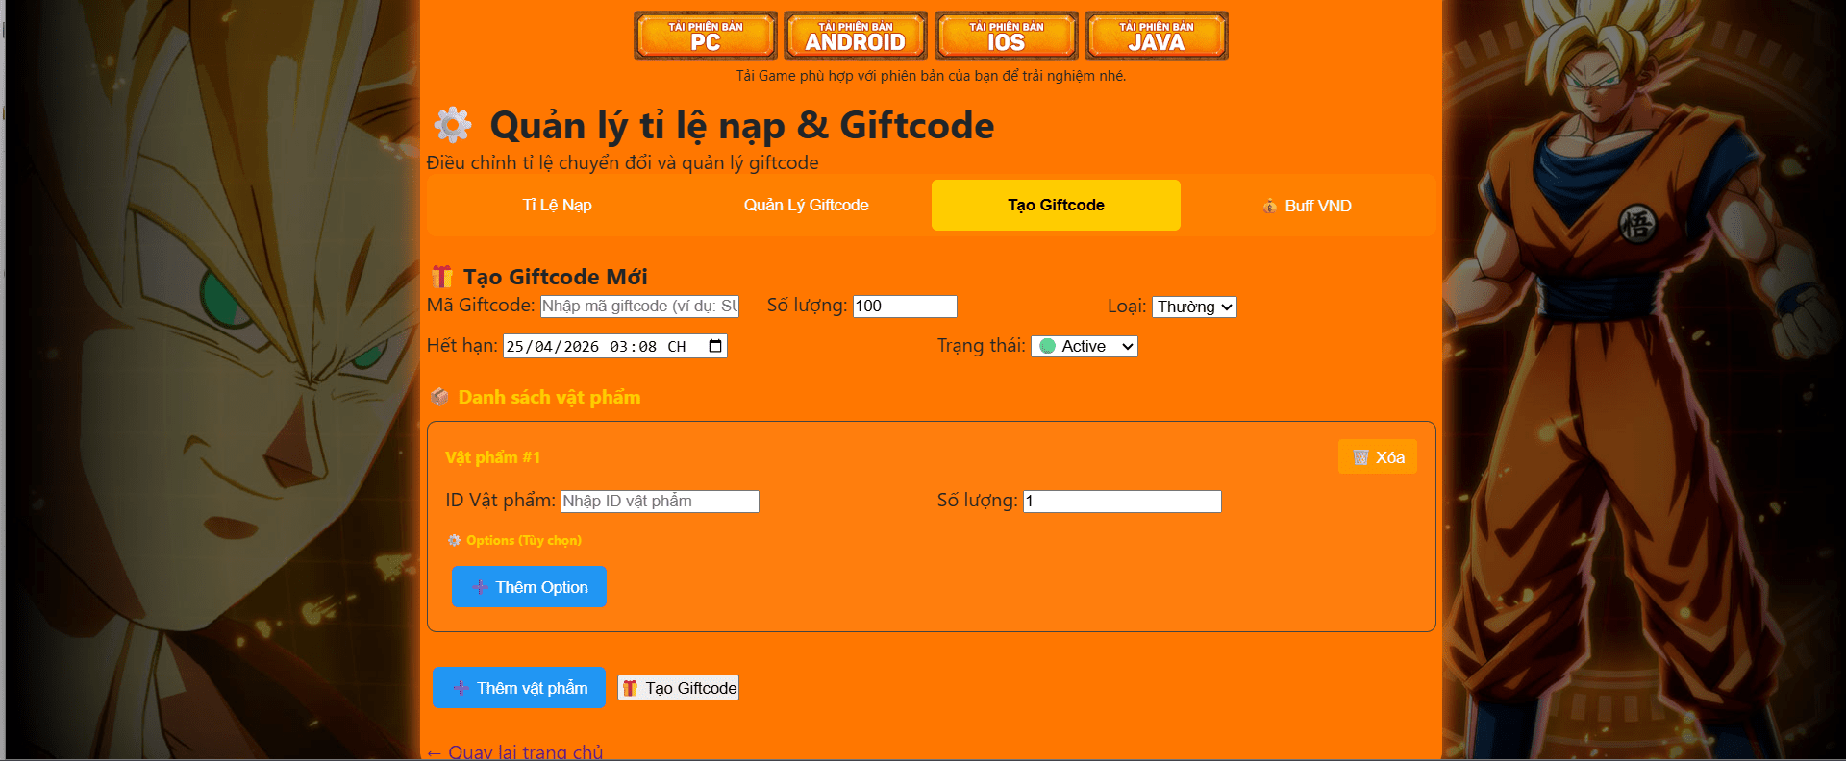Image resolution: width=1846 pixels, height=761 pixels.
Task: Click the ID Vật phẩm input field
Action: [660, 501]
